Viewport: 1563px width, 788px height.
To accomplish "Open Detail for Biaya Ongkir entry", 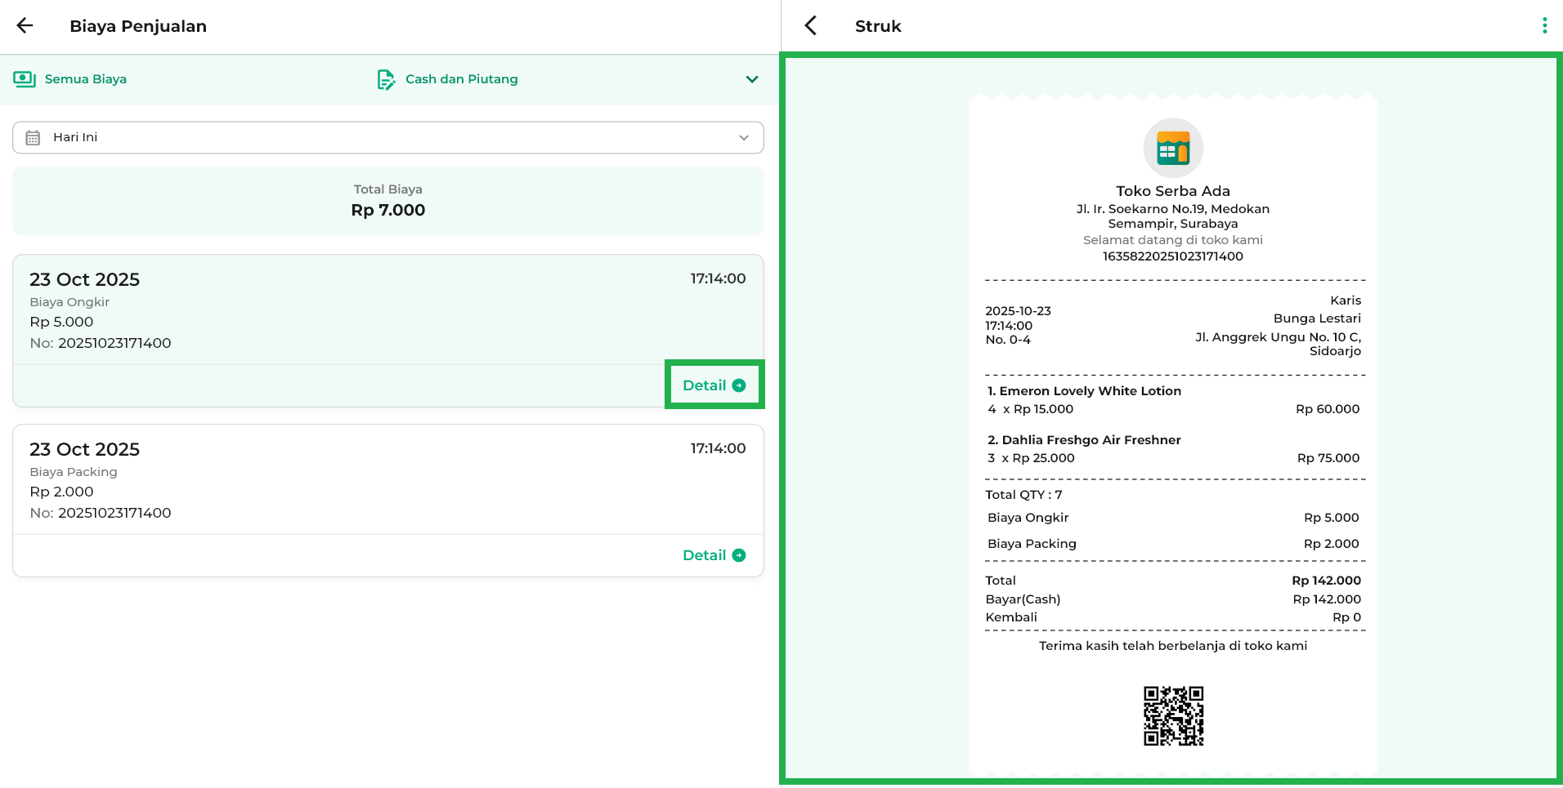I will pos(705,385).
